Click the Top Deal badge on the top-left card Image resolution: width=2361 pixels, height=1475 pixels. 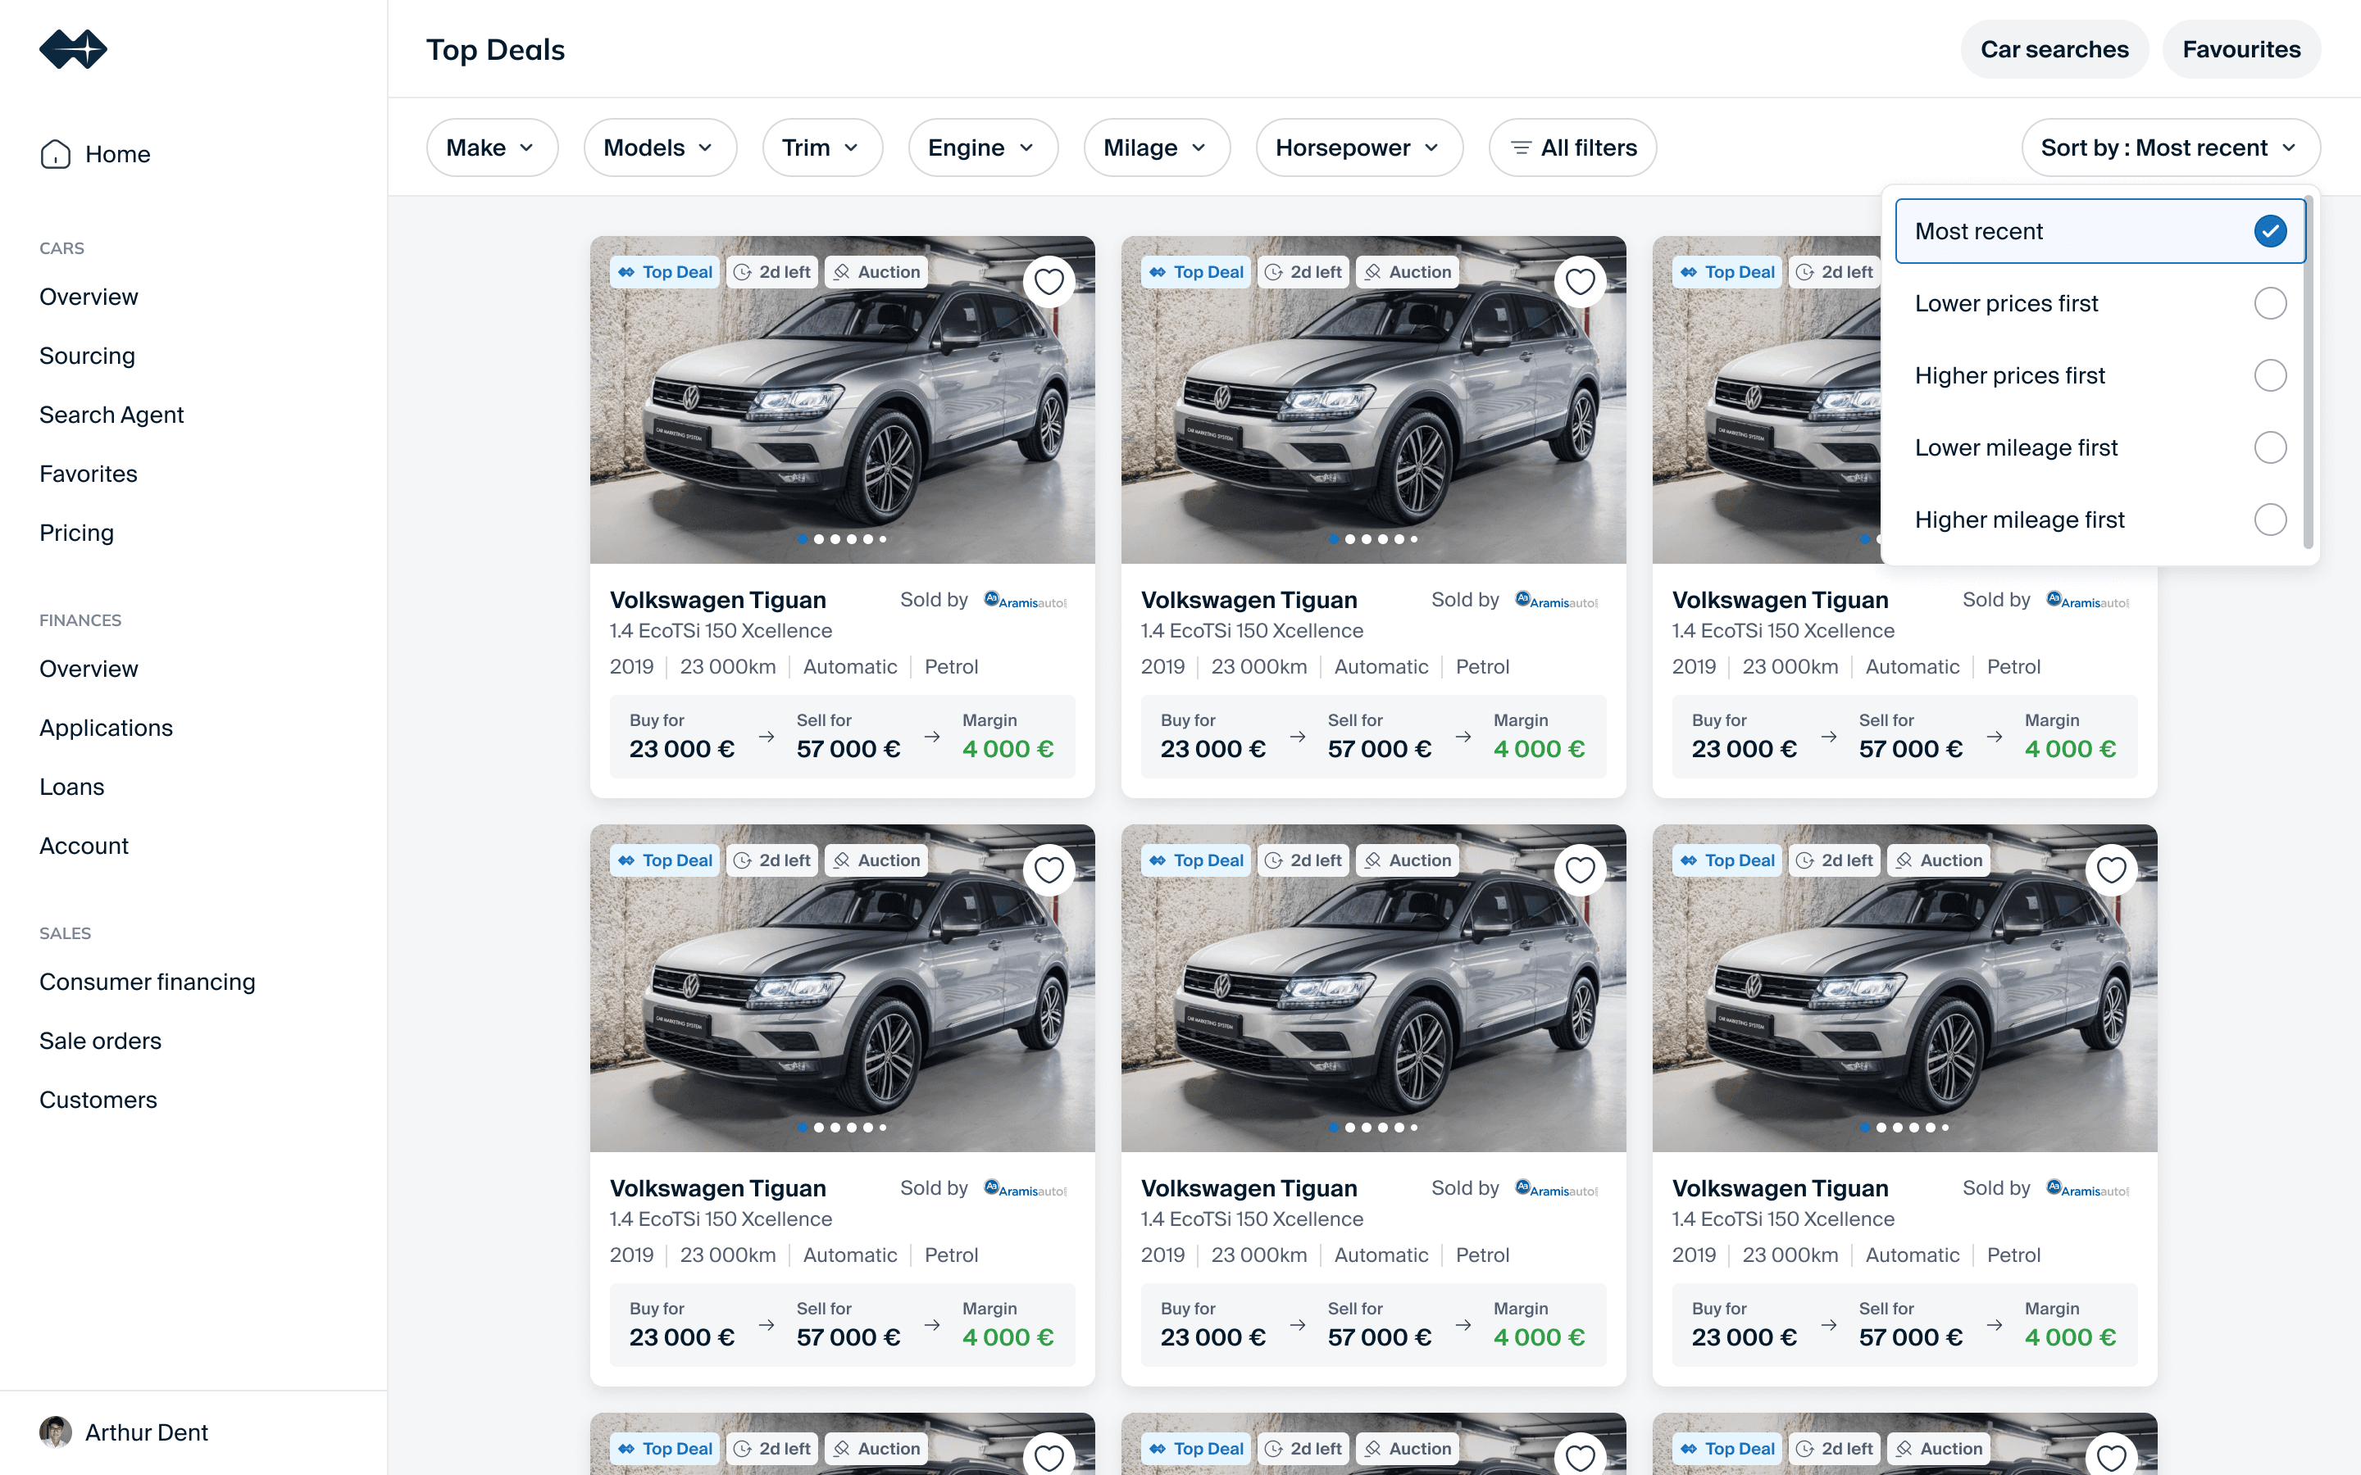[x=666, y=272]
